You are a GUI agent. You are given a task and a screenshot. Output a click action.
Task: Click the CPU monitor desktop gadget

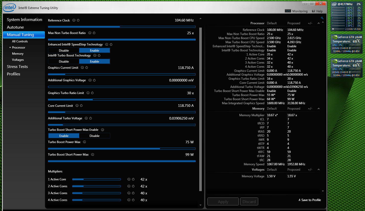pos(346,17)
